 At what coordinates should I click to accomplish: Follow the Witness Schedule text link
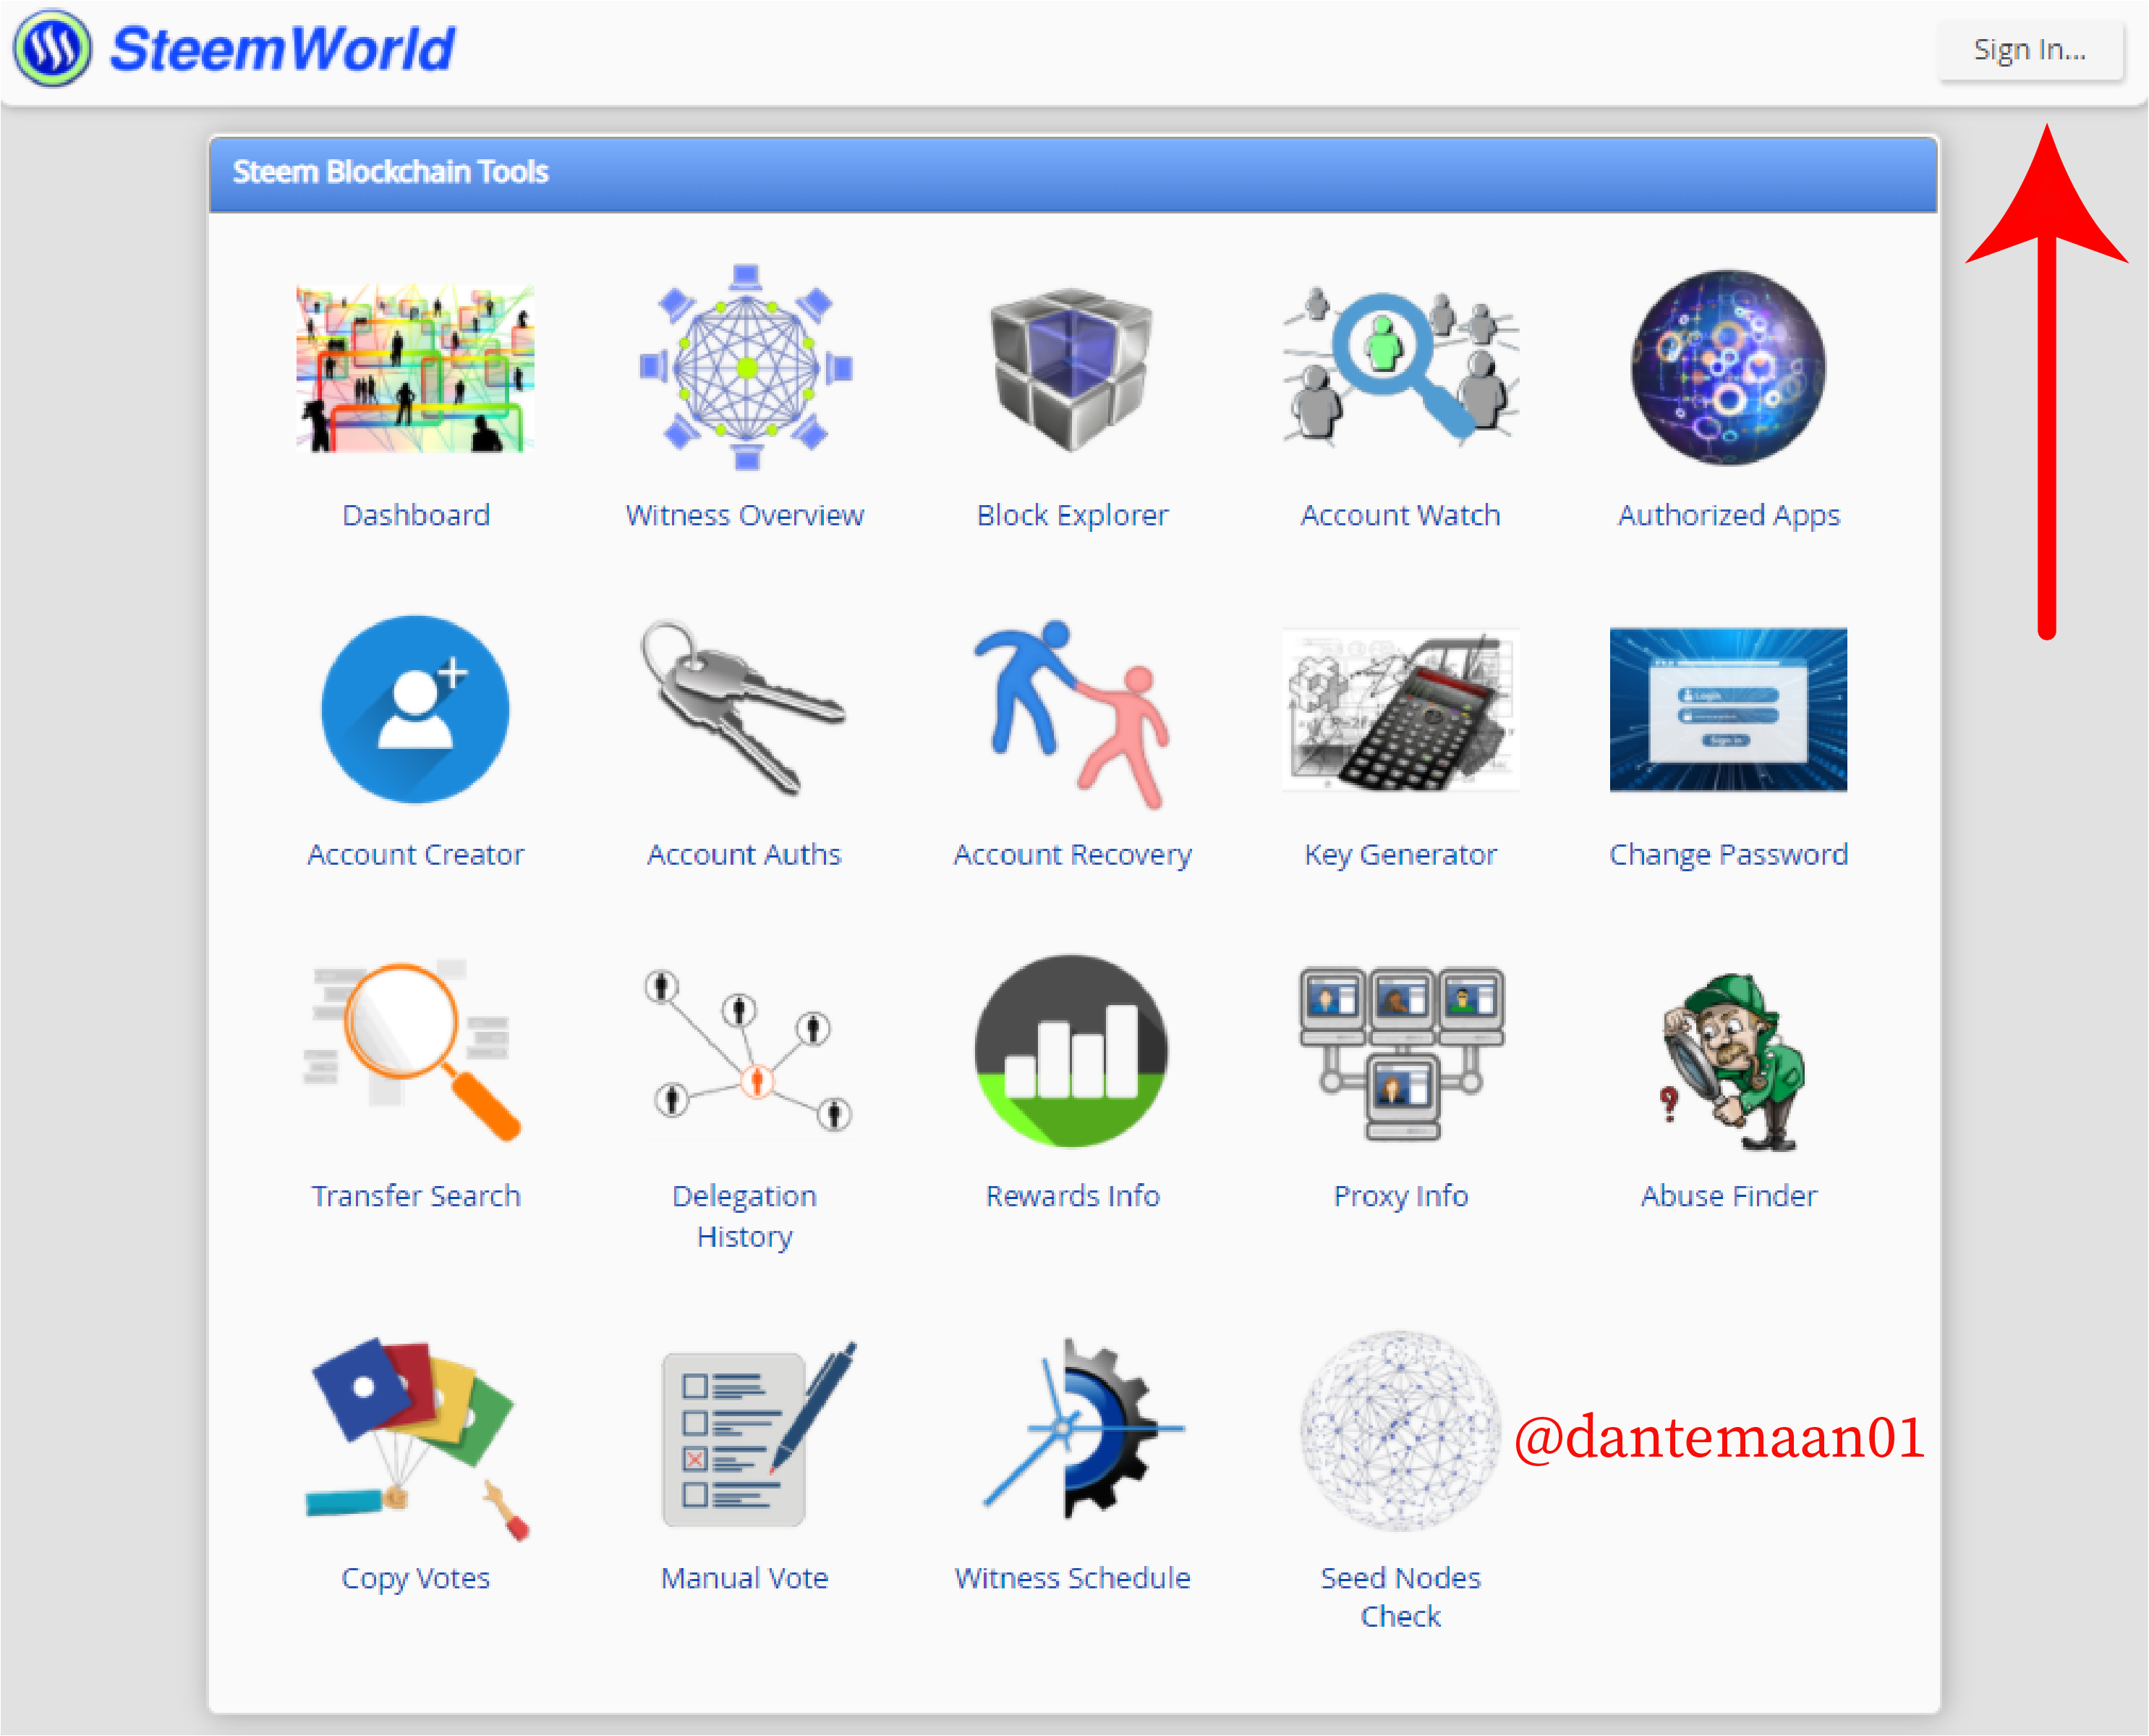point(1073,1578)
